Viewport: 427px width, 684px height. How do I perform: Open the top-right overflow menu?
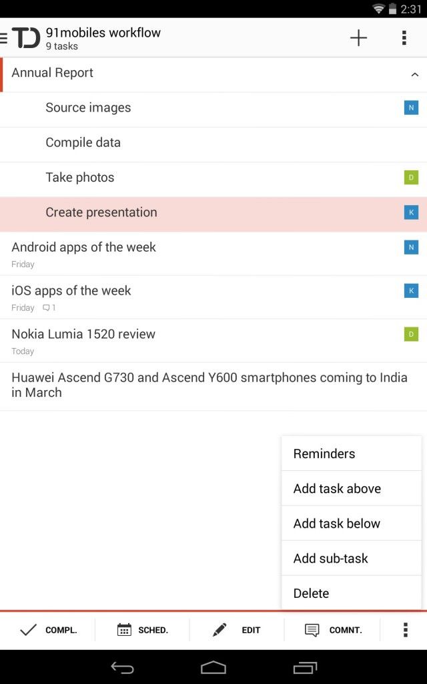tap(404, 38)
